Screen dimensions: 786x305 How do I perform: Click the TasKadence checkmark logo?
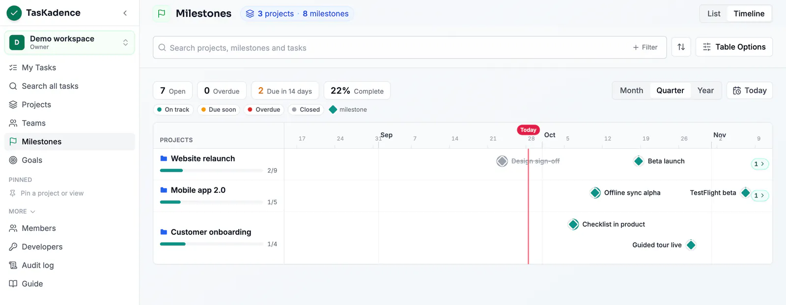point(14,13)
